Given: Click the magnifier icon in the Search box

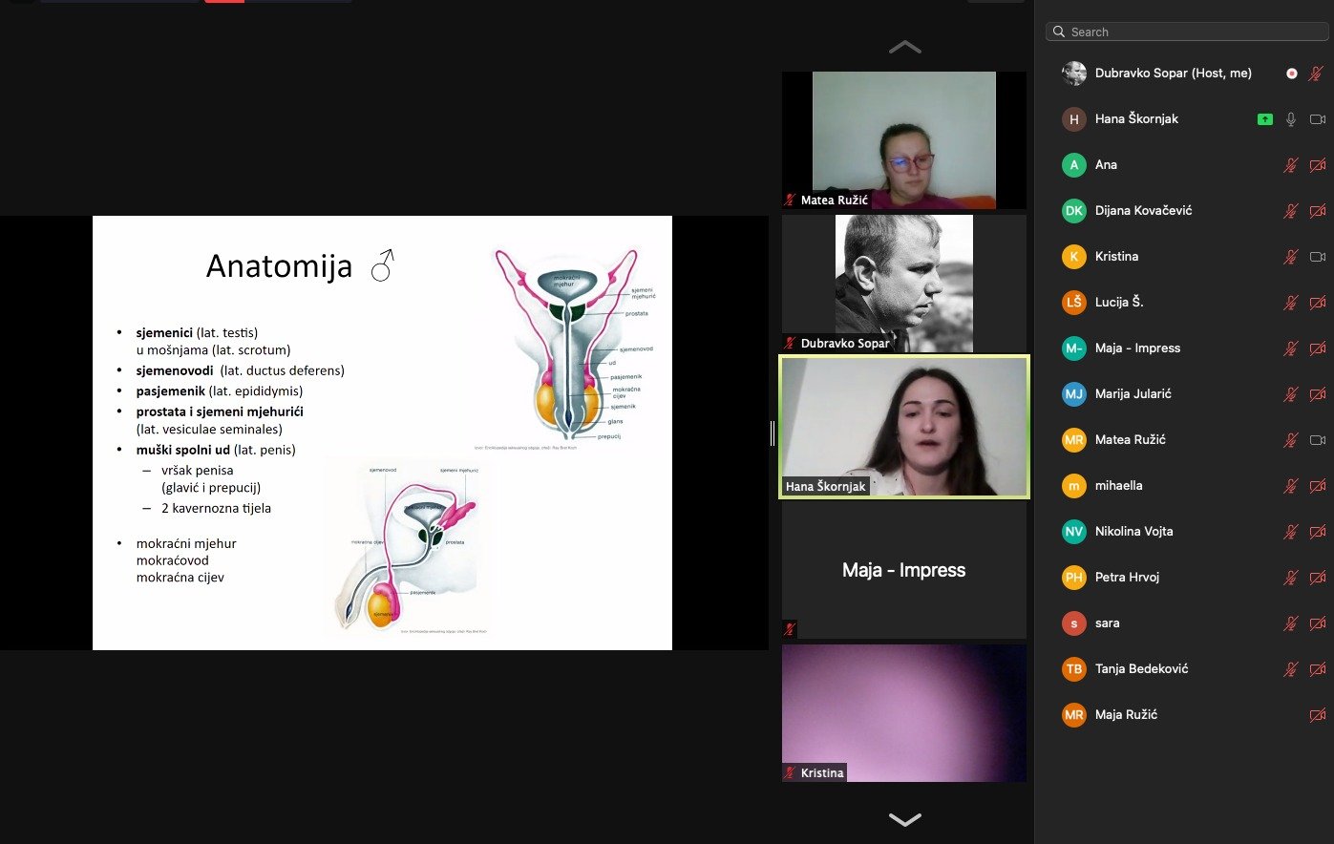Looking at the screenshot, I should tap(1059, 32).
